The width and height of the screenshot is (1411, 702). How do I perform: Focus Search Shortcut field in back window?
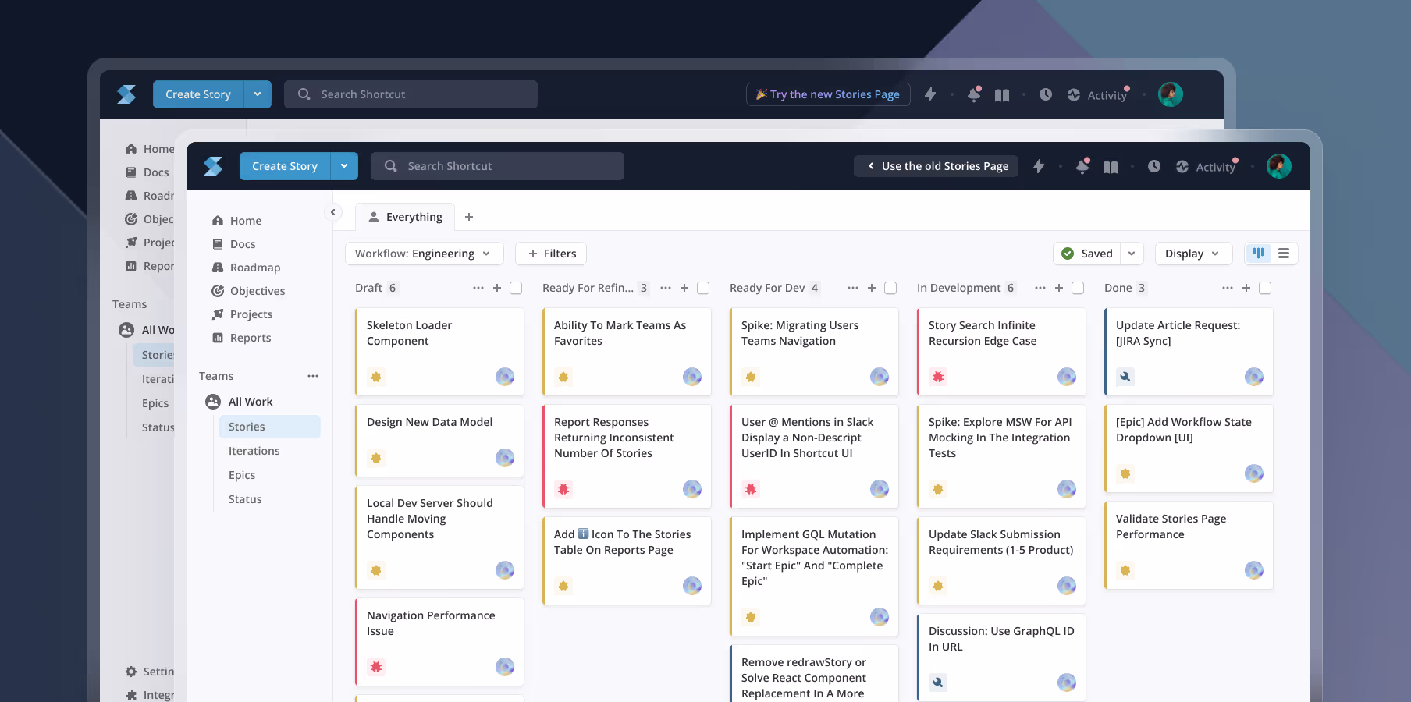coord(411,94)
